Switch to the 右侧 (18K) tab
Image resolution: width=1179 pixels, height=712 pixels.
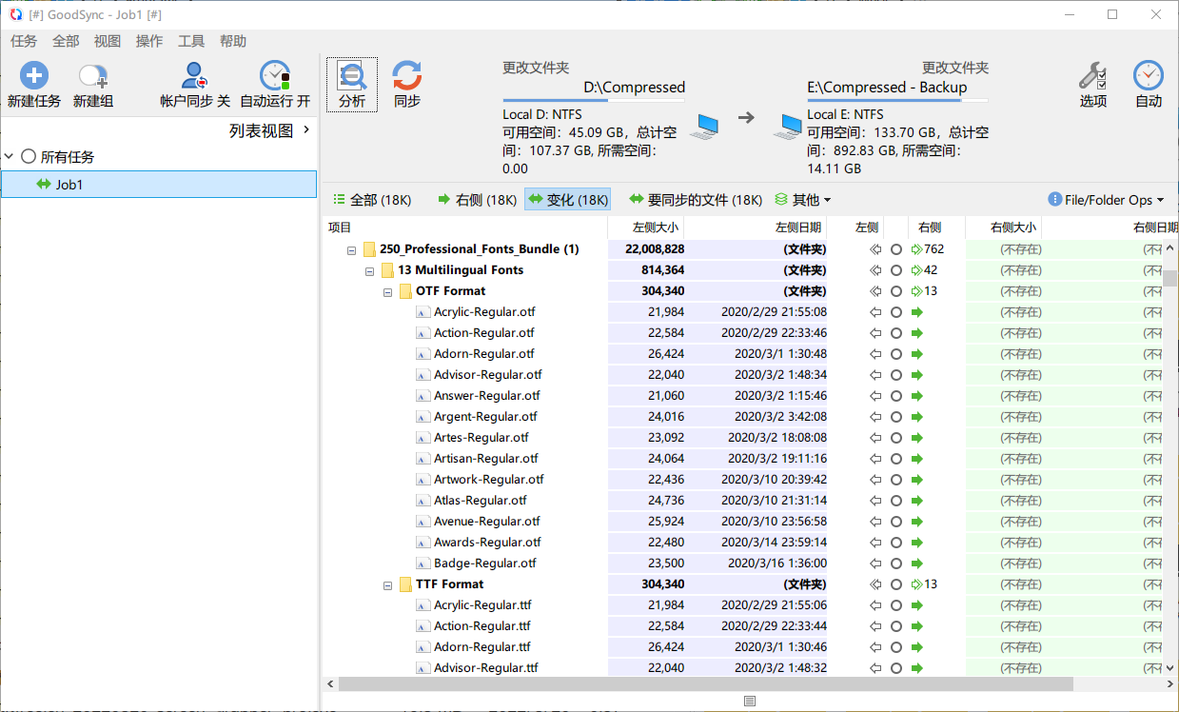[477, 200]
